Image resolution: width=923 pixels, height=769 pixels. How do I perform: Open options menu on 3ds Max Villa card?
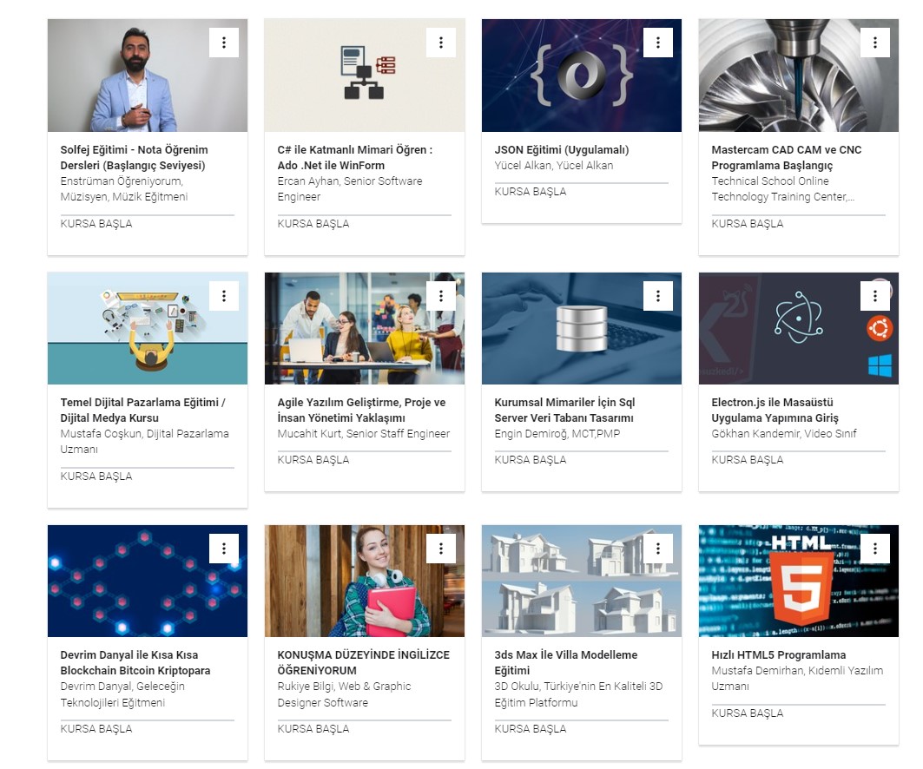(658, 549)
